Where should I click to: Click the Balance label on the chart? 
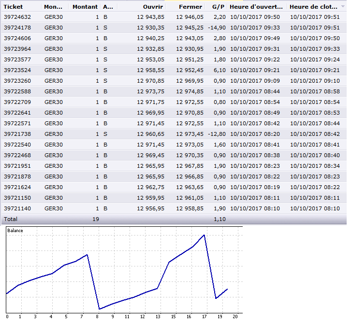pyautogui.click(x=15, y=231)
